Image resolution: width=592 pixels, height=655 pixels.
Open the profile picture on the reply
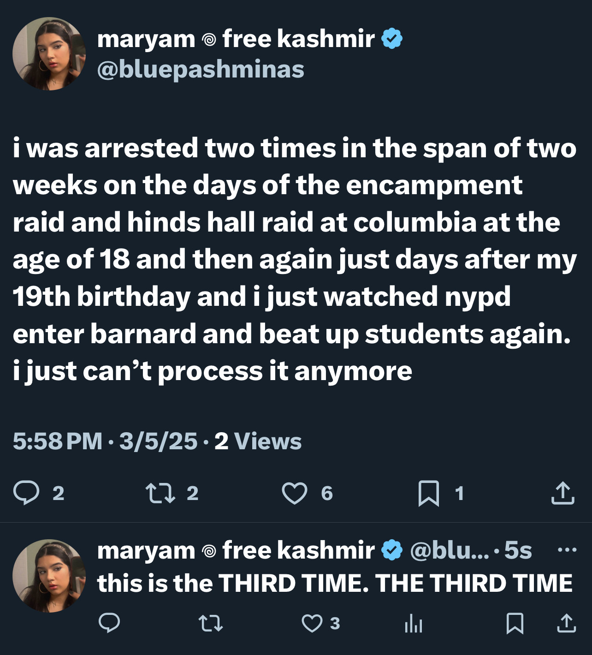click(49, 576)
